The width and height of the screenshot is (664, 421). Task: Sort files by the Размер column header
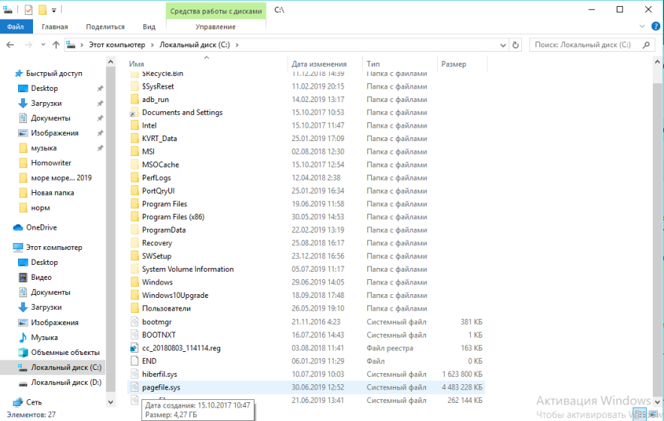coord(454,64)
